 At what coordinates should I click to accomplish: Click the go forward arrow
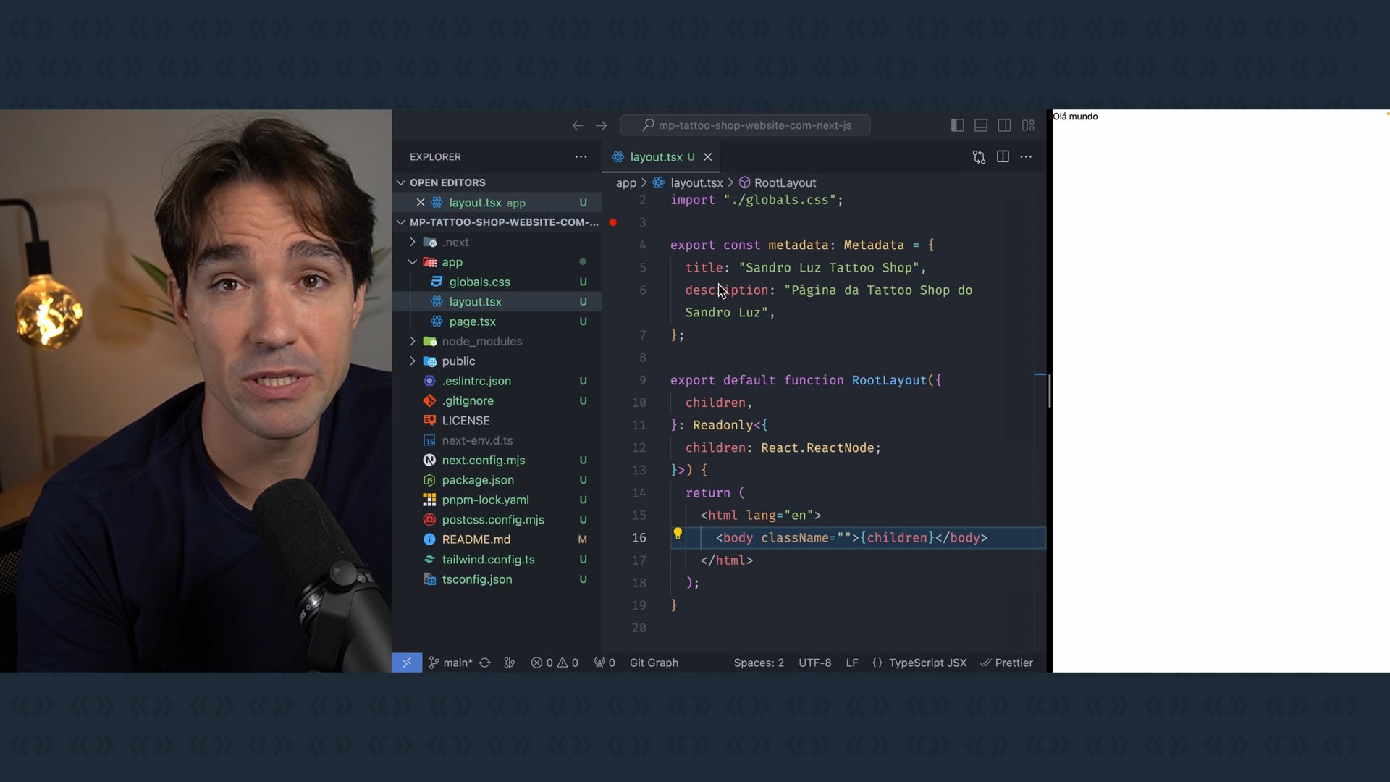tap(601, 125)
